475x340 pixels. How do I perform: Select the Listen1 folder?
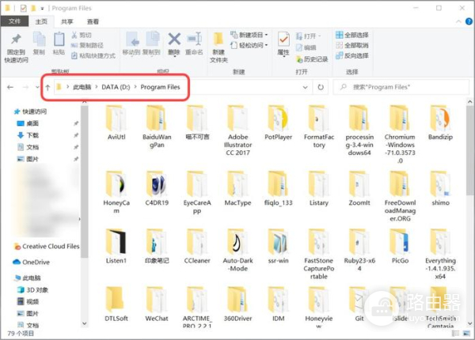pos(116,247)
